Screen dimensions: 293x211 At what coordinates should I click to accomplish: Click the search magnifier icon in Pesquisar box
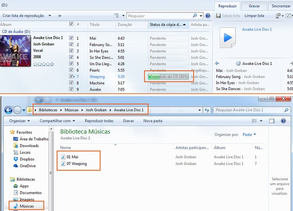(195, 16)
